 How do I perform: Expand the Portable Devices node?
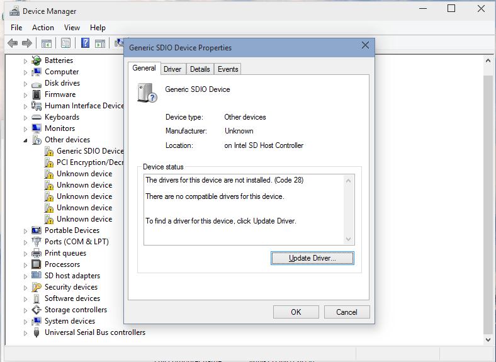point(25,231)
